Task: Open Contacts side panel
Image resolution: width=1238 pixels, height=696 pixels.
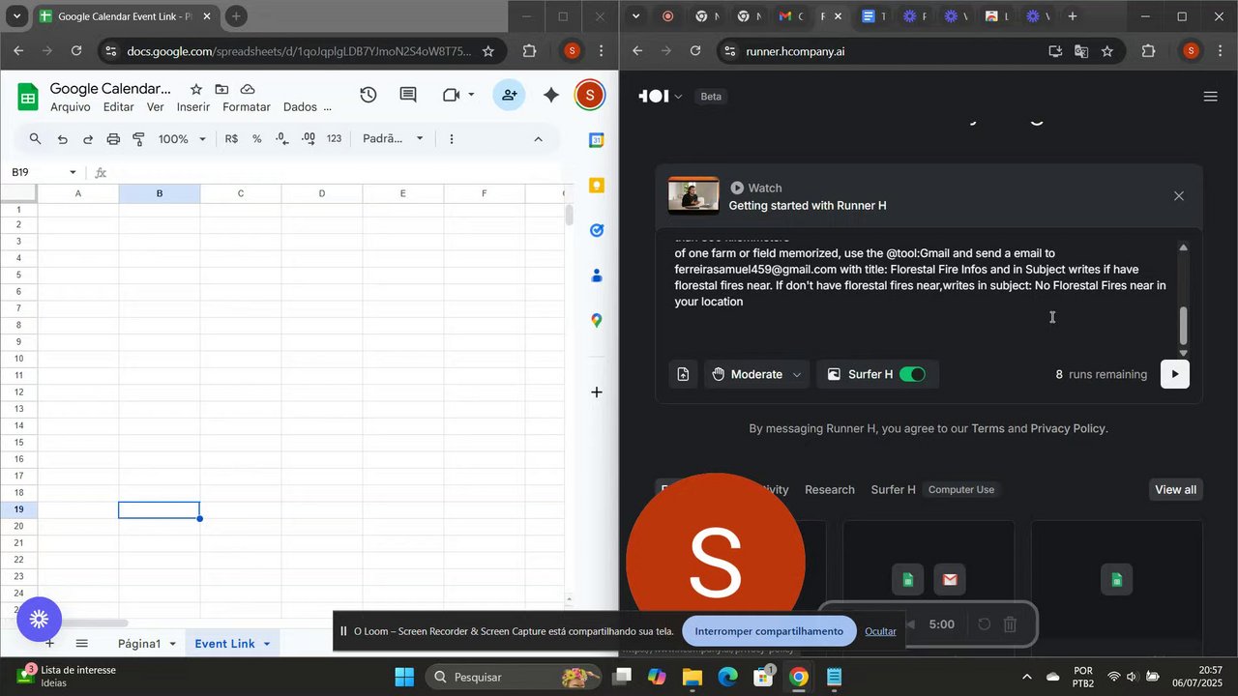Action: point(597,275)
